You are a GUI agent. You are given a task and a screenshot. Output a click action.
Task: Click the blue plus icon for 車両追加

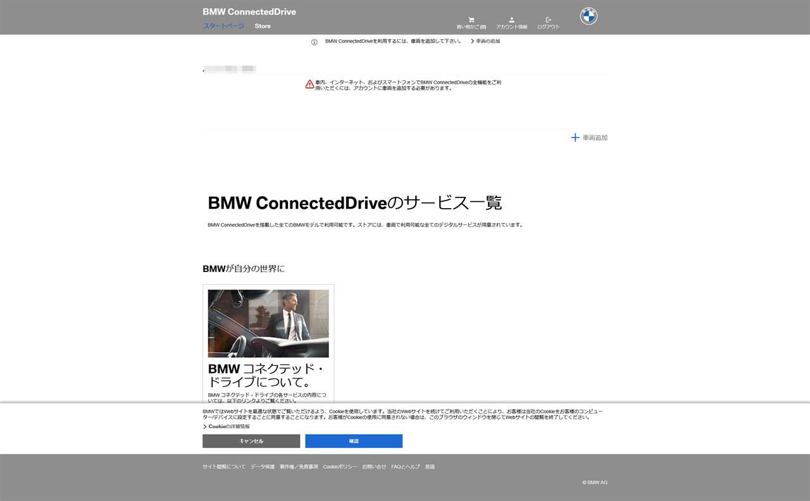(x=575, y=137)
